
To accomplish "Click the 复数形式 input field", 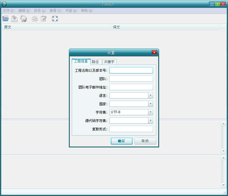I will 131,129.
